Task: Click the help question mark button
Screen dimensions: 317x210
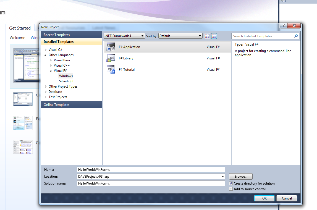Action: click(283, 26)
